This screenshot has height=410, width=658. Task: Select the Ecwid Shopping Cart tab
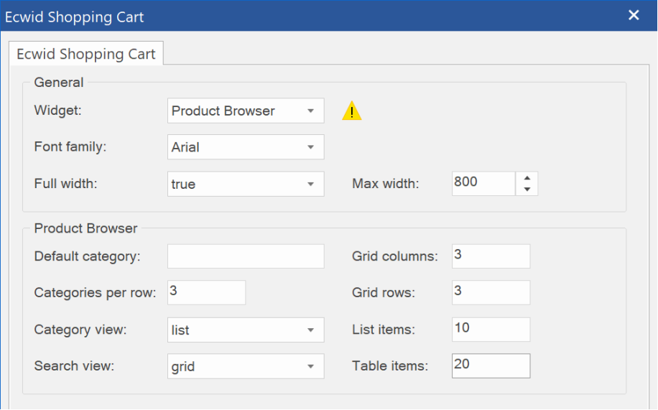tap(86, 54)
